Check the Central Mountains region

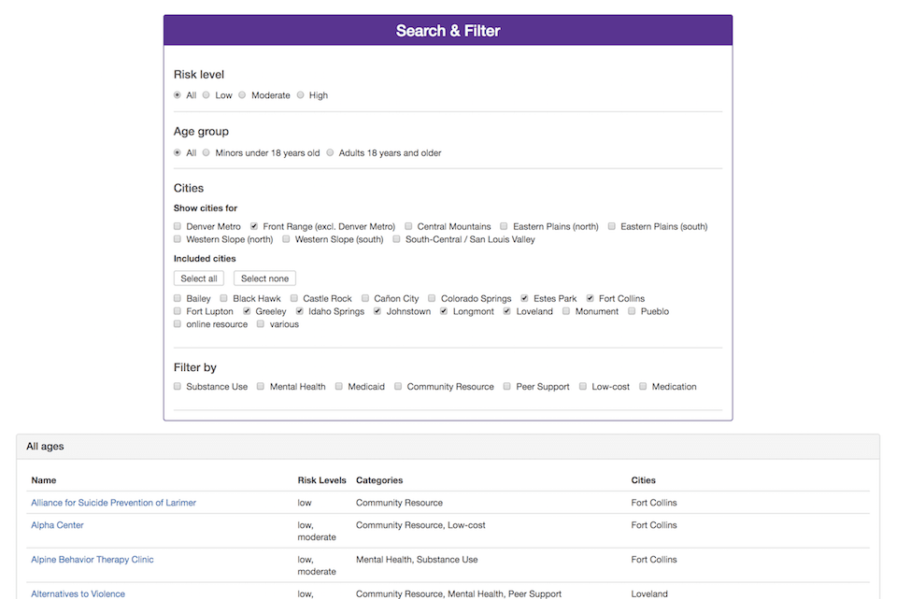coord(408,226)
